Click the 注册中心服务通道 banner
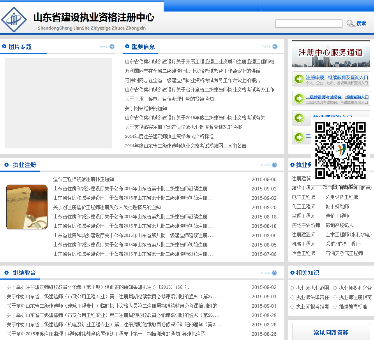 pyautogui.click(x=331, y=53)
